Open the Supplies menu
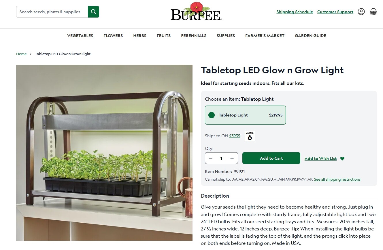The width and height of the screenshot is (383, 250). (226, 36)
